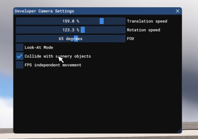Image resolution: width=198 pixels, height=139 pixels.
Task: Click the Rotation speed label
Action: 144,30
